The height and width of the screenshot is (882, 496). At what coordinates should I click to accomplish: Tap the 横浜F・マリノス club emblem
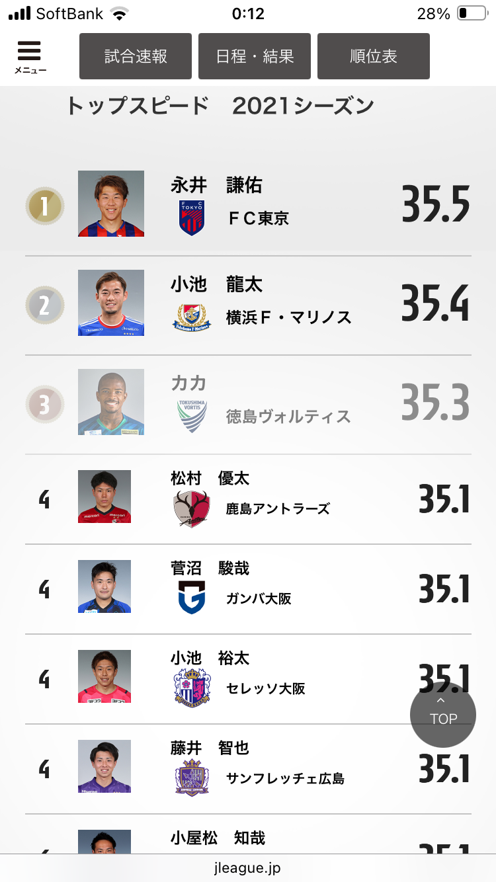pos(192,317)
